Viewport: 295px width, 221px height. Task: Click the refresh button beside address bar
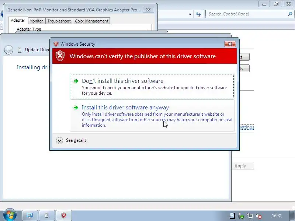coord(198,14)
